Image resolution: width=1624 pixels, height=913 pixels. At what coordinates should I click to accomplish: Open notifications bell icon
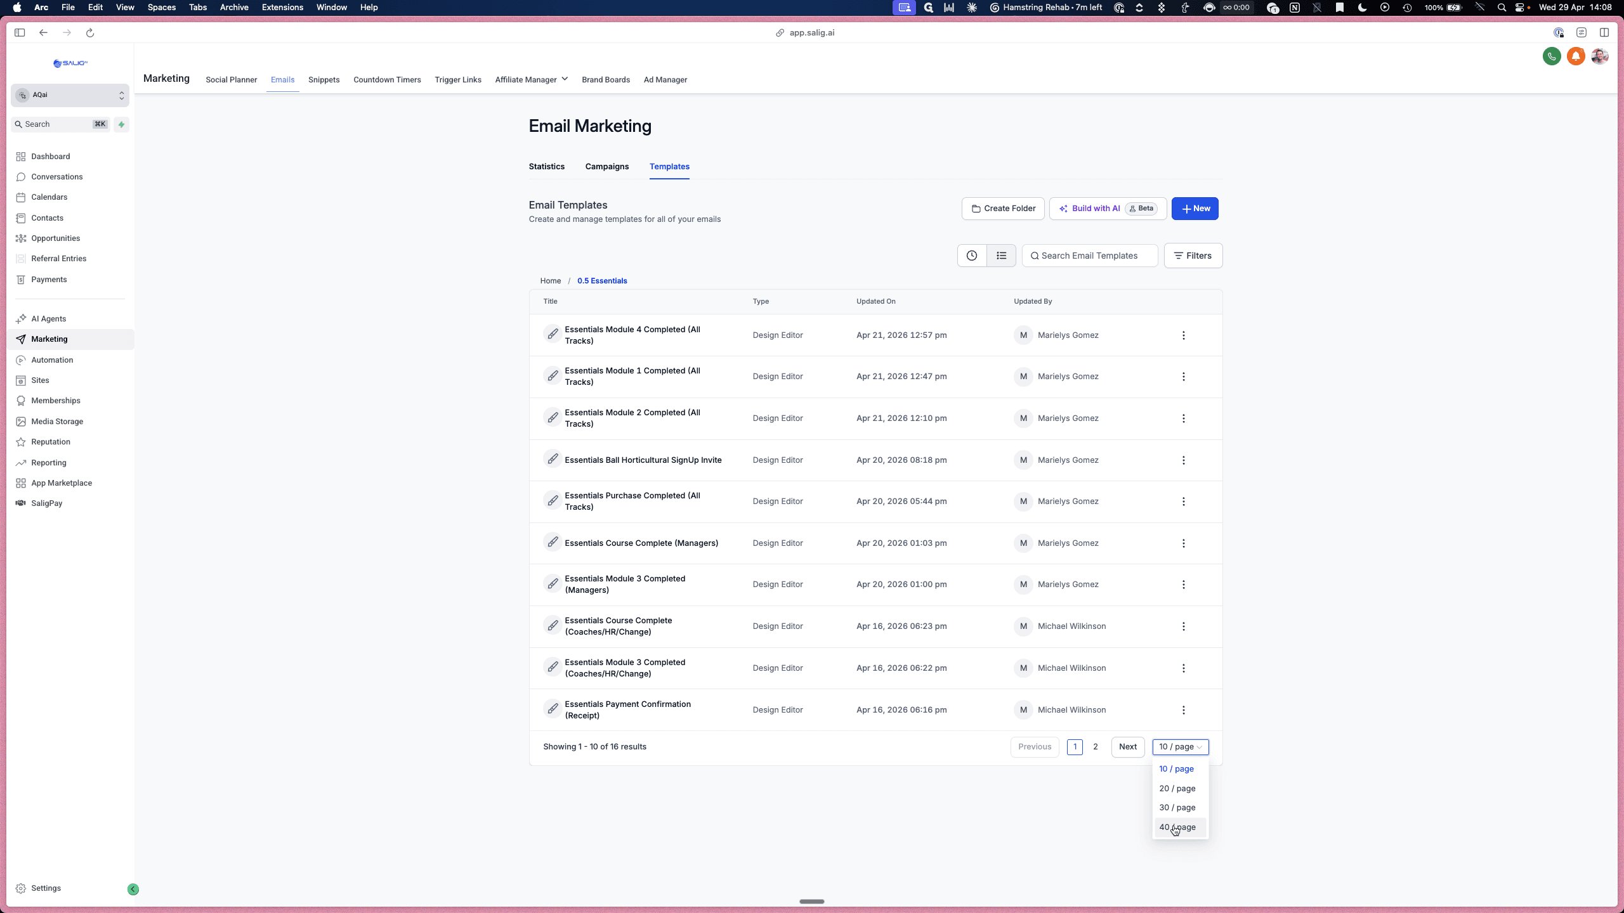pos(1576,56)
